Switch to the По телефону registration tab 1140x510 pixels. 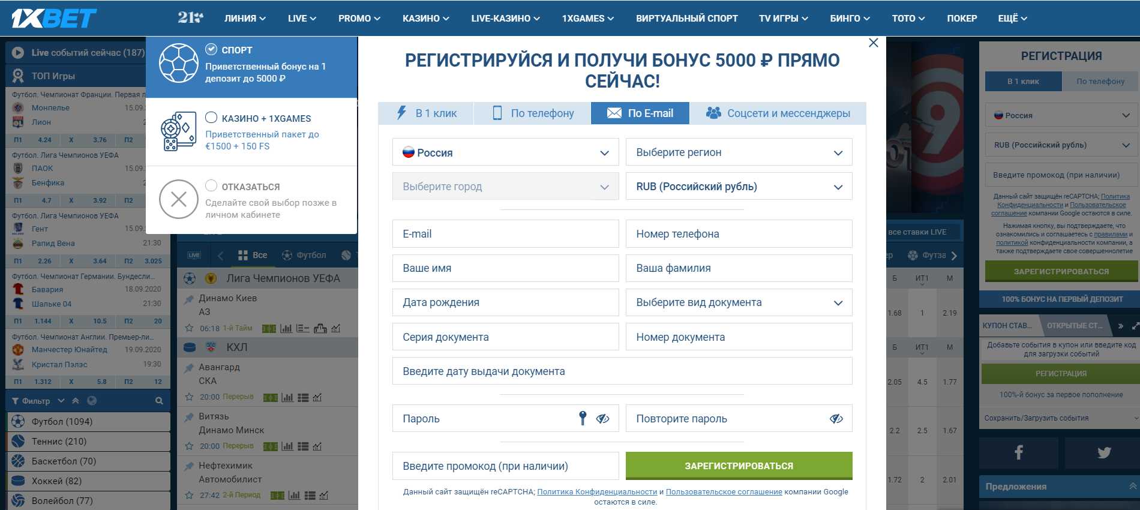coord(533,113)
